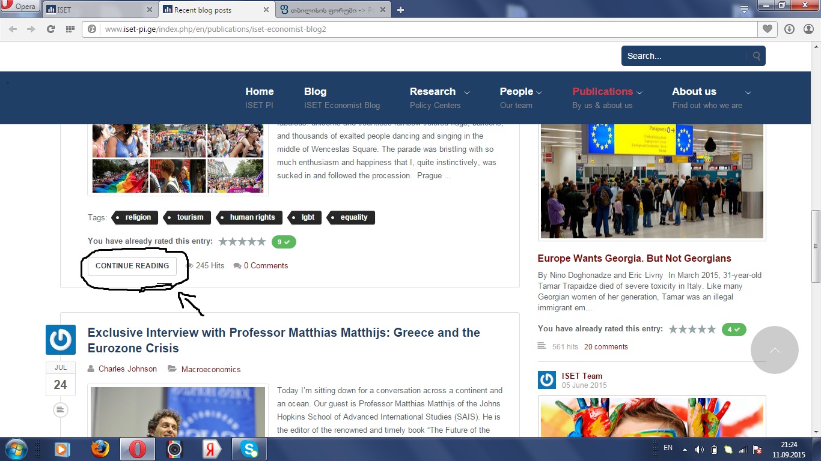Launch Windows Media Player from the taskbar

pyautogui.click(x=62, y=449)
